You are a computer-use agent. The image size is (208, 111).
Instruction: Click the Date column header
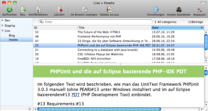pyautogui.click(x=178, y=28)
